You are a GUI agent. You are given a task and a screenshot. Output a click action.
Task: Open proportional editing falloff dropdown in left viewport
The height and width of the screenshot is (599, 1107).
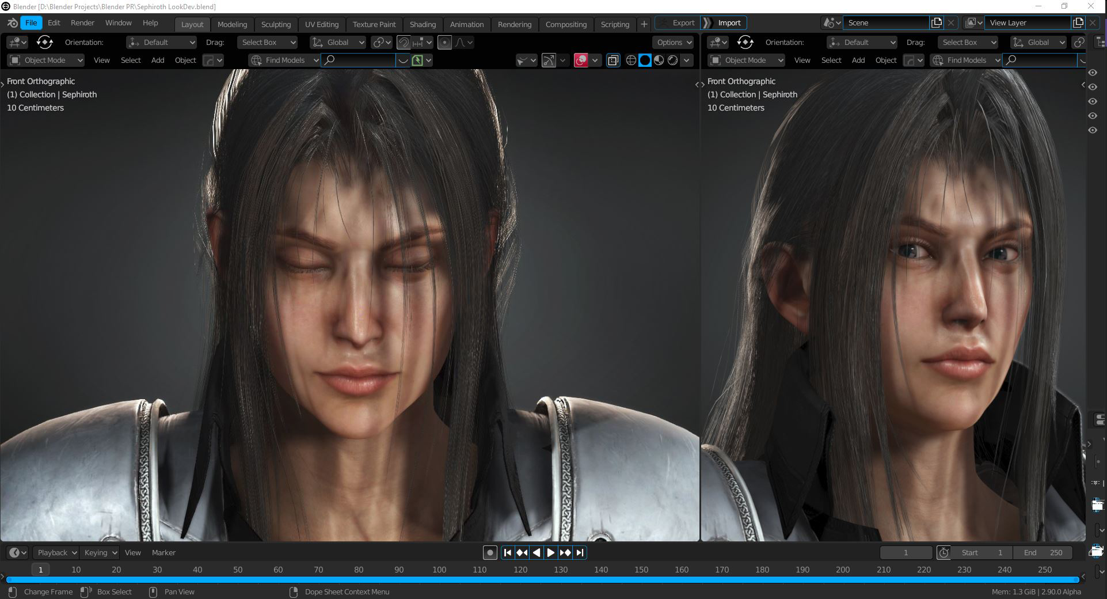point(464,43)
